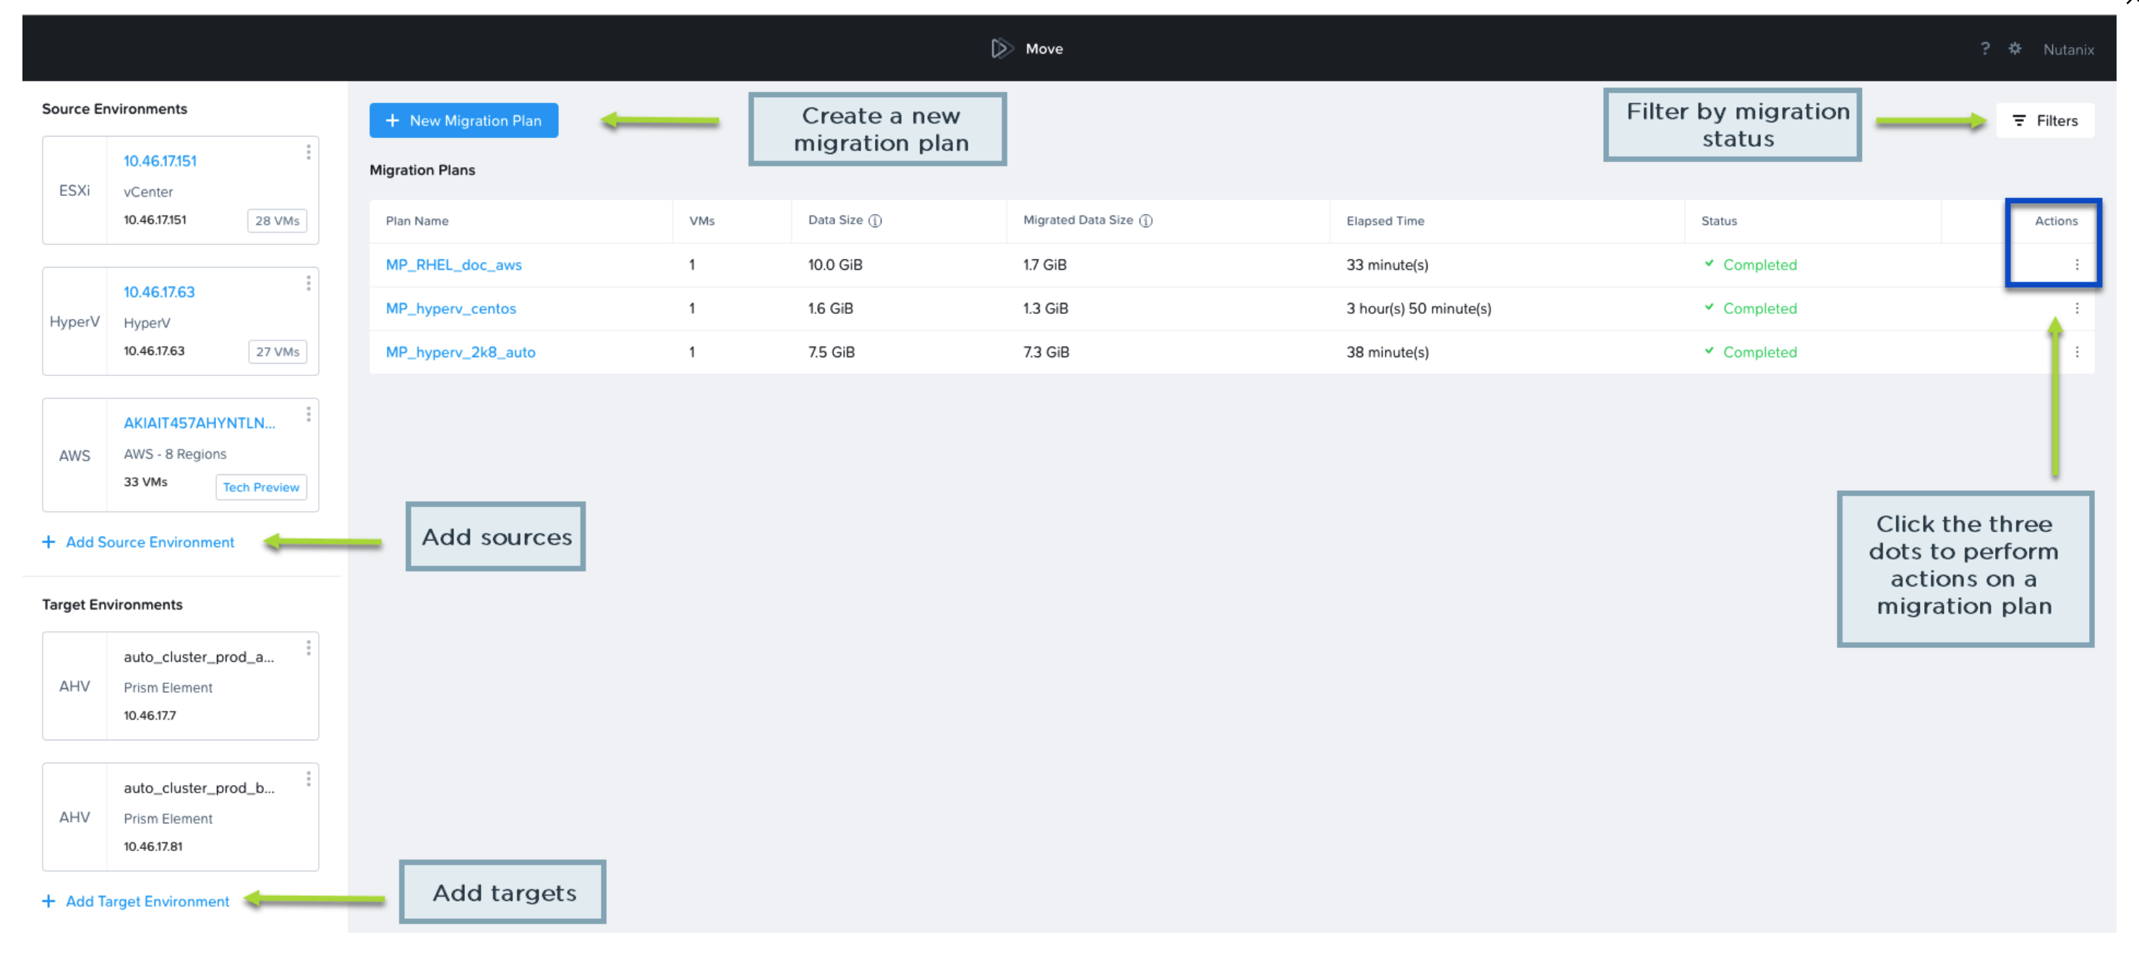This screenshot has width=2139, height=953.
Task: Click the 'AWS - 8 Regions' text
Action: [x=175, y=454]
